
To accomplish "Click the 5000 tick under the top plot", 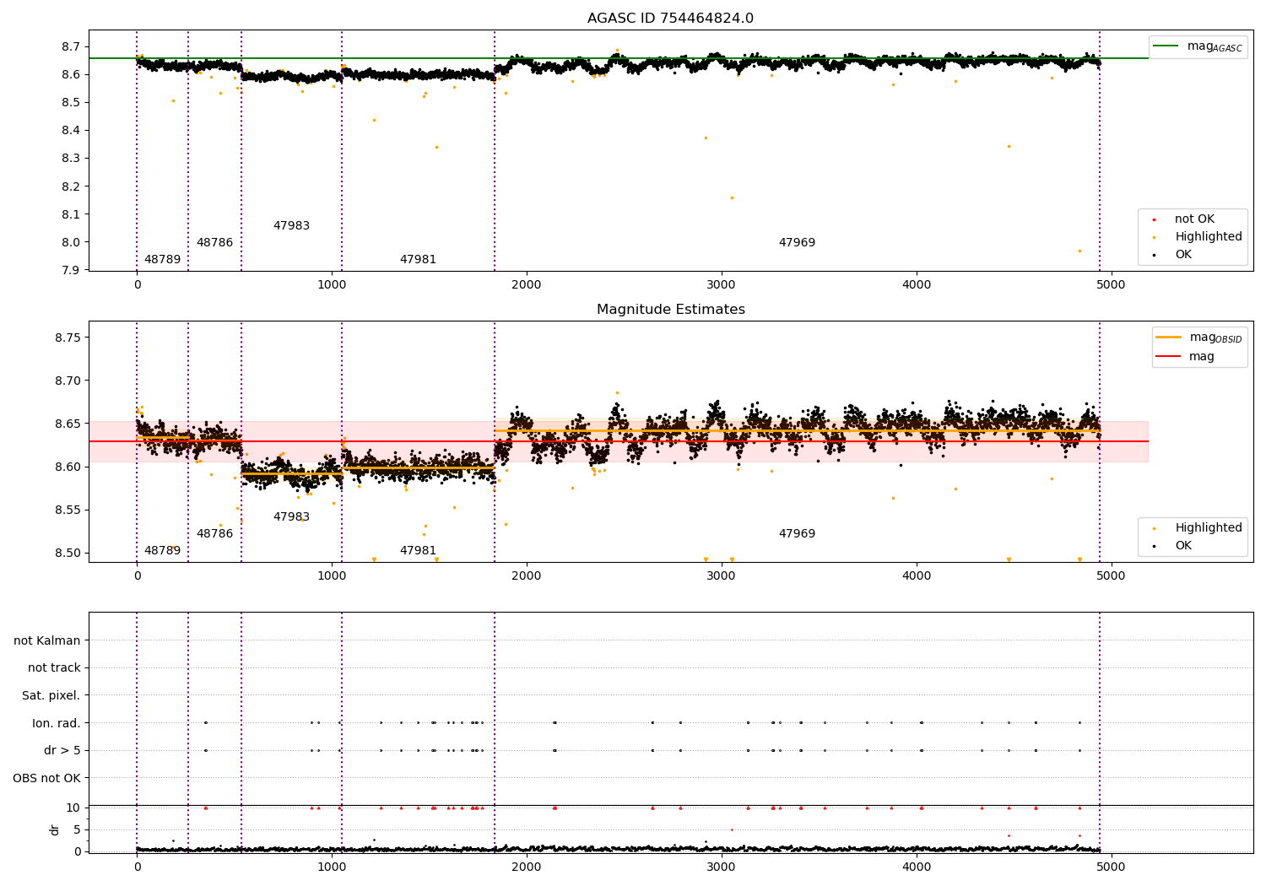I will (1111, 285).
